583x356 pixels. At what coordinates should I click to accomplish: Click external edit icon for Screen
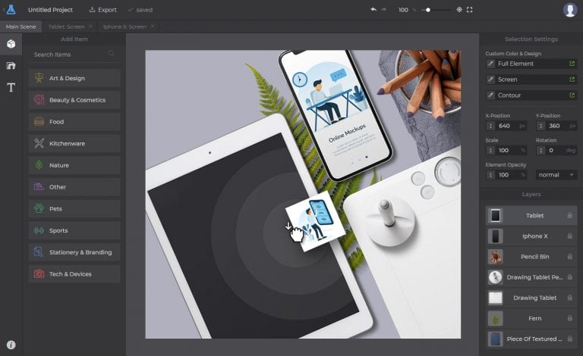(572, 80)
